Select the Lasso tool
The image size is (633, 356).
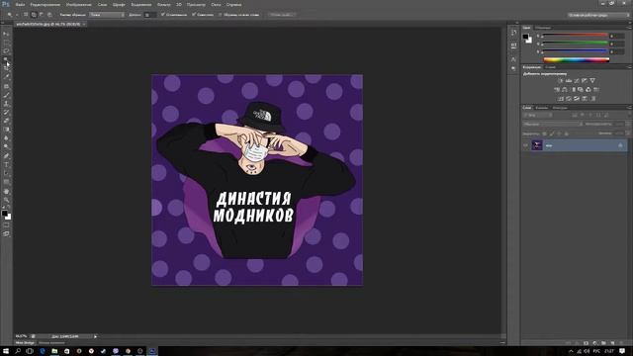click(x=6, y=51)
